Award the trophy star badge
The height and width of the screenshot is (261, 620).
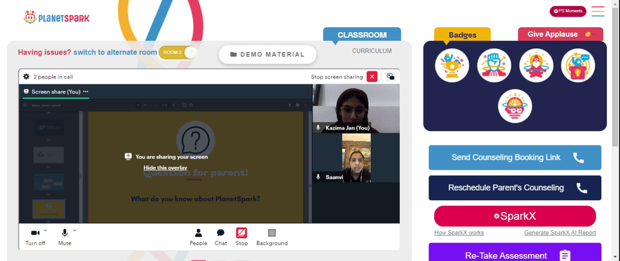pos(452,66)
